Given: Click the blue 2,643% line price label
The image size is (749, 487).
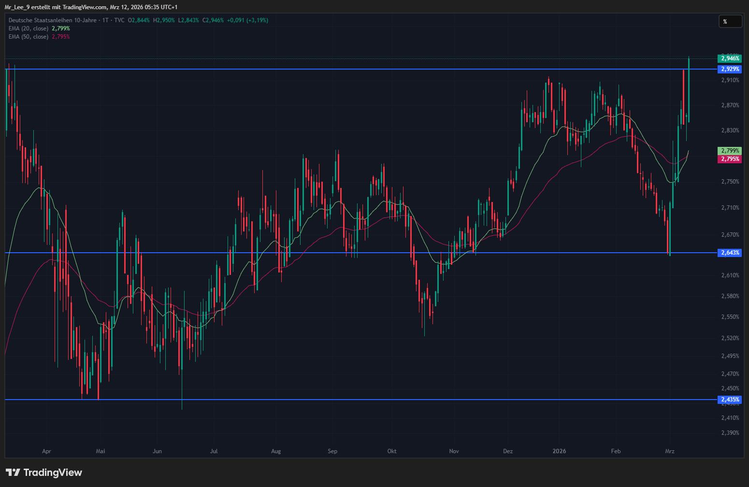Looking at the screenshot, I should point(730,253).
